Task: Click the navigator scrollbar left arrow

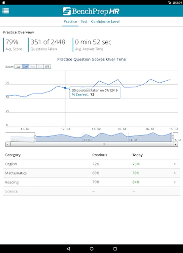Action: point(8,144)
